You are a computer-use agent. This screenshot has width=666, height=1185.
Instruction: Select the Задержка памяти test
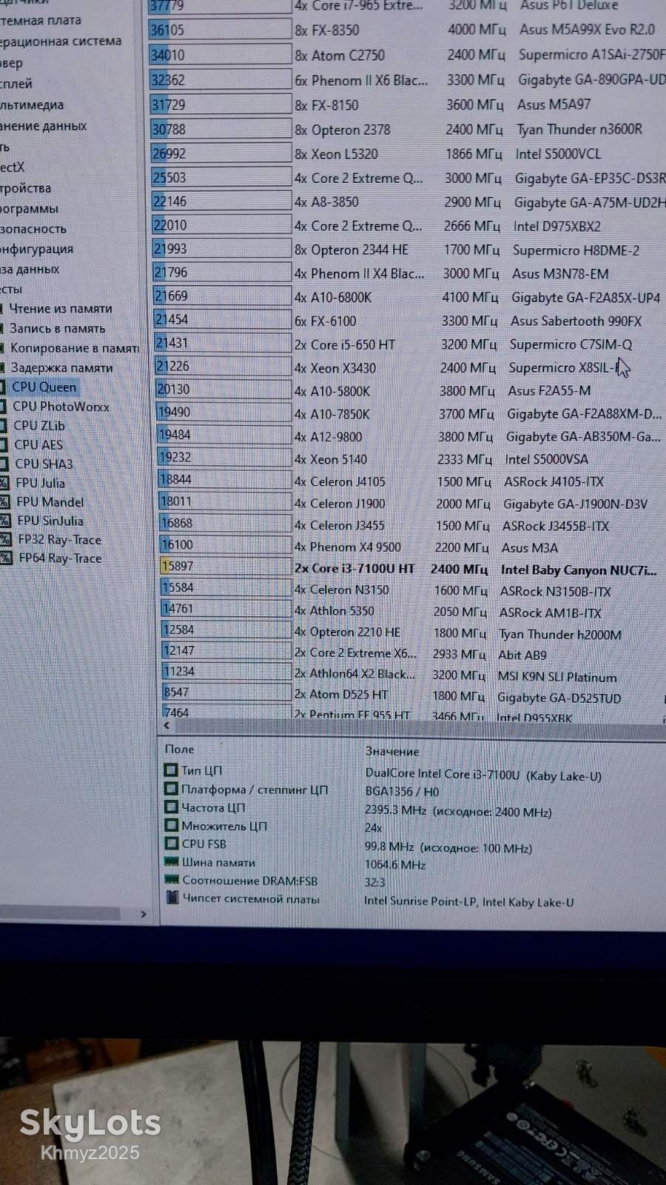coord(61,367)
